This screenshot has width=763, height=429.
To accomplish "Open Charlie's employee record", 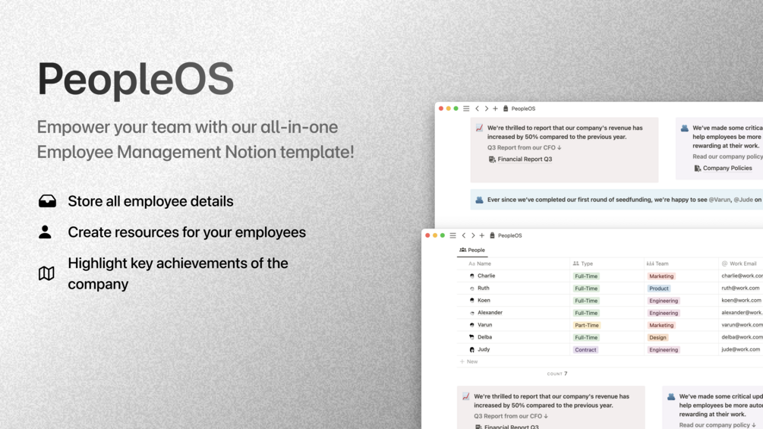I will point(486,276).
